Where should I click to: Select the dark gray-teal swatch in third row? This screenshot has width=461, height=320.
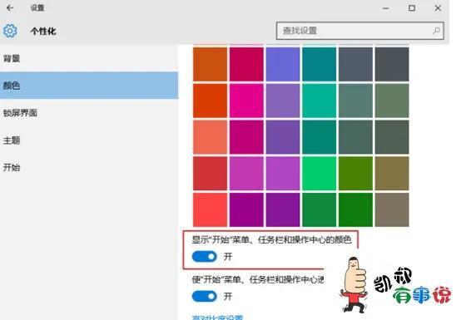355,137
